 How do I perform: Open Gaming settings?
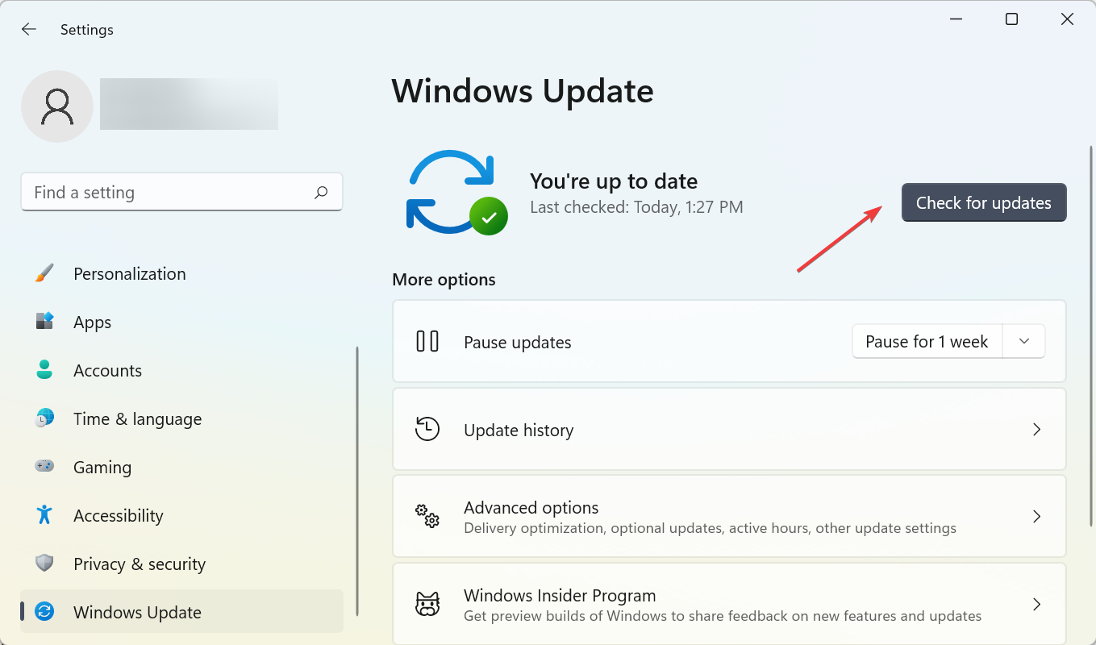pyautogui.click(x=182, y=467)
